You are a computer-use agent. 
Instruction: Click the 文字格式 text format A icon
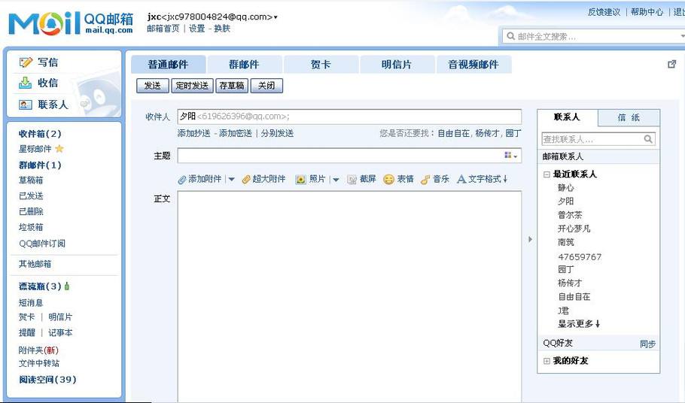click(x=461, y=179)
